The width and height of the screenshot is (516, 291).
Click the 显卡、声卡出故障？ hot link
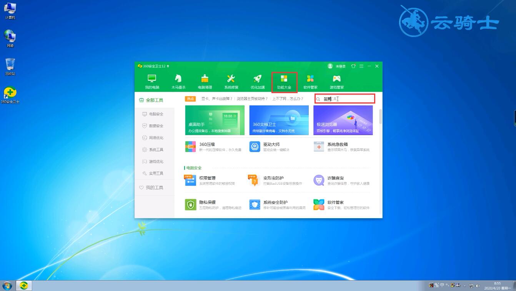217,99
